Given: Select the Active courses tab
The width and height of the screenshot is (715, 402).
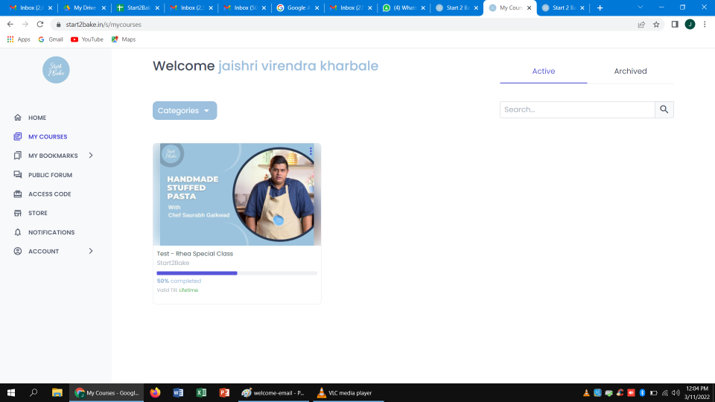Looking at the screenshot, I should point(543,71).
